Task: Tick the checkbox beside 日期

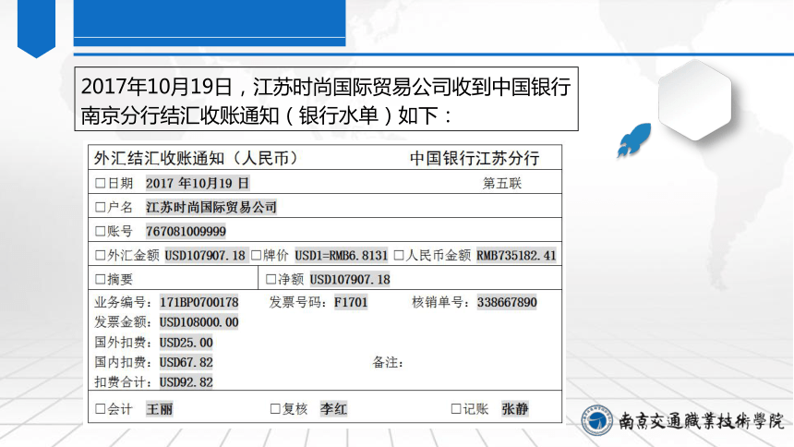Action: 101,184
